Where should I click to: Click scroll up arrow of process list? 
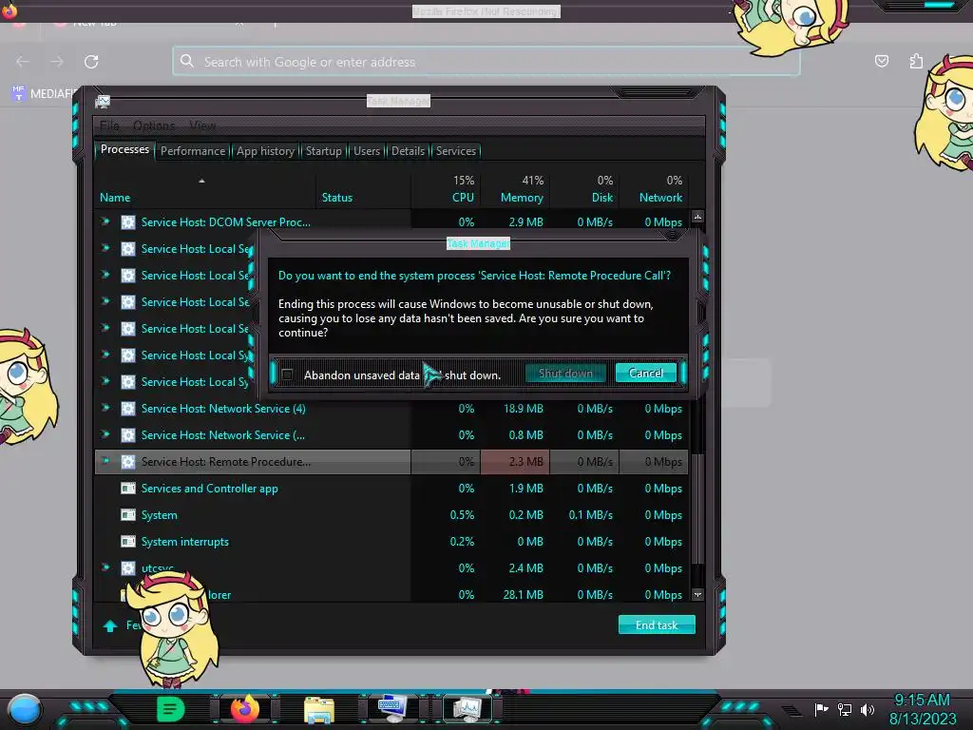pos(697,217)
